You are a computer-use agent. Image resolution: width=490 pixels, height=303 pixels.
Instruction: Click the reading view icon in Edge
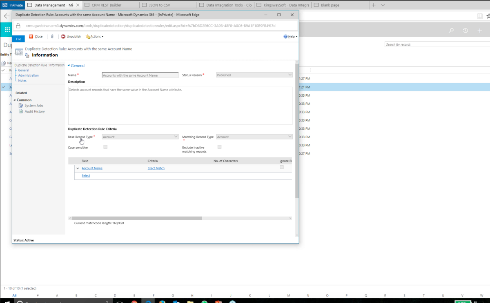[480, 16]
